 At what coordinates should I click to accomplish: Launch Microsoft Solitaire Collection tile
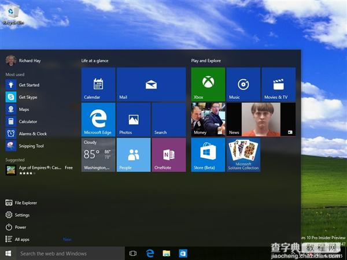[x=243, y=155]
